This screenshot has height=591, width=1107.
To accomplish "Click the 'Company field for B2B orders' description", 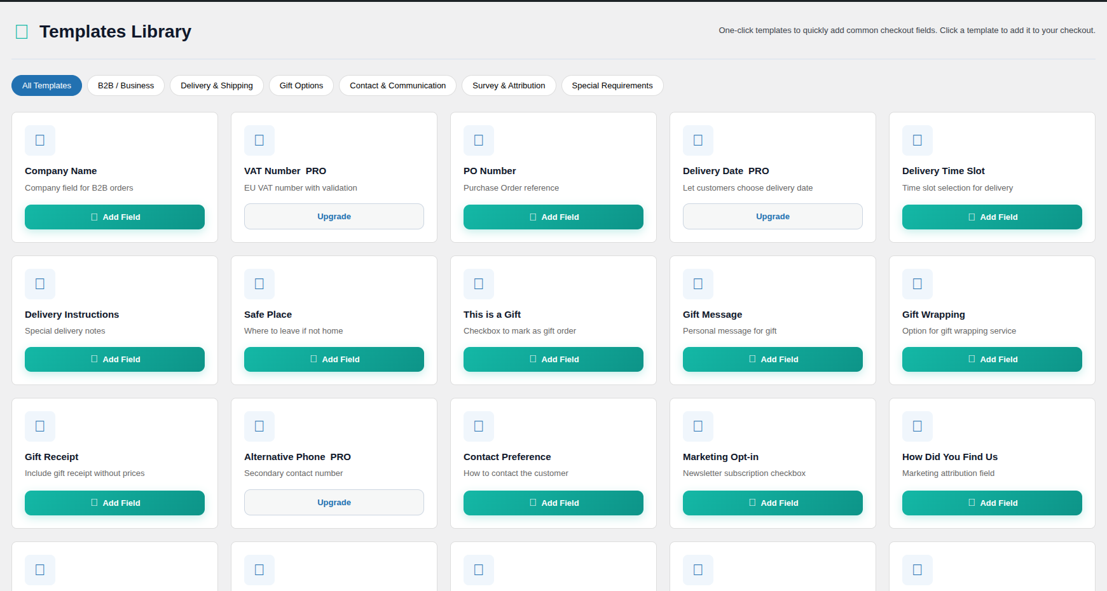I will (79, 188).
